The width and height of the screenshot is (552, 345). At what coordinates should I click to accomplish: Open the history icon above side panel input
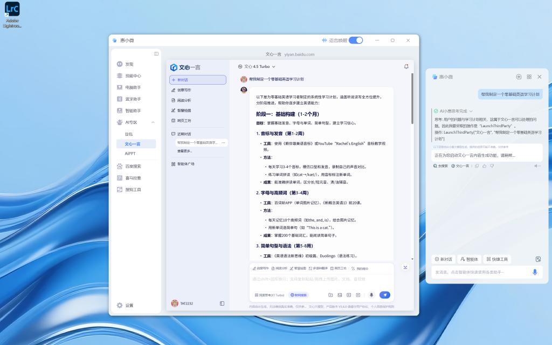tap(538, 259)
